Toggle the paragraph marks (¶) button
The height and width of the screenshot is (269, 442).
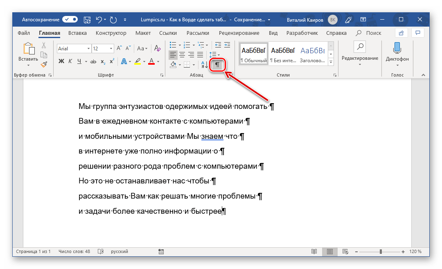click(x=217, y=65)
